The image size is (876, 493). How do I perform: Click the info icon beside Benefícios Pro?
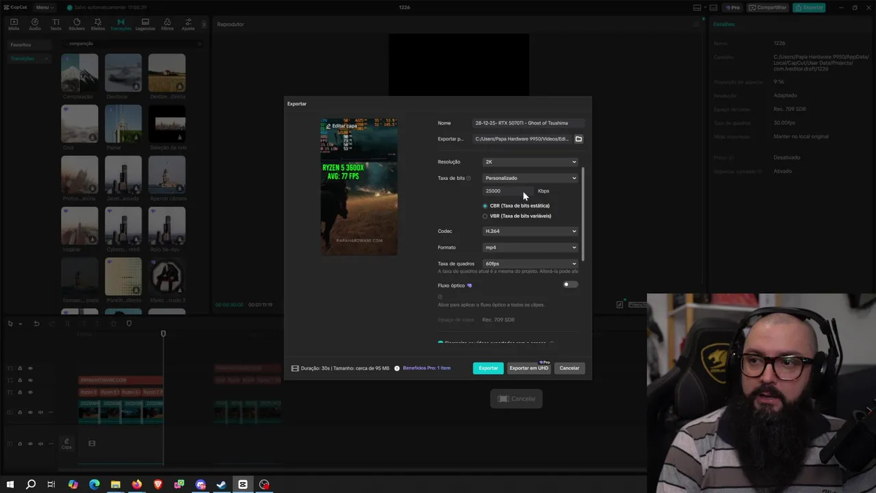[x=397, y=368]
